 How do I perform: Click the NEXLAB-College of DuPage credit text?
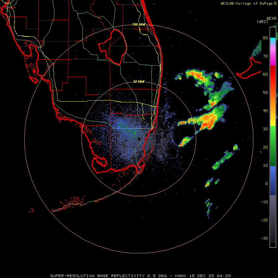249,3
